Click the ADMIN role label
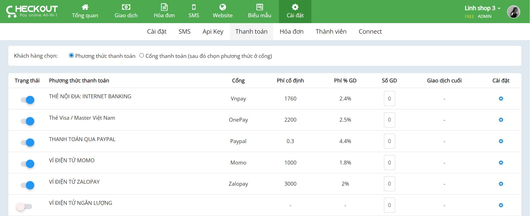This screenshot has height=216, width=530. point(484,16)
